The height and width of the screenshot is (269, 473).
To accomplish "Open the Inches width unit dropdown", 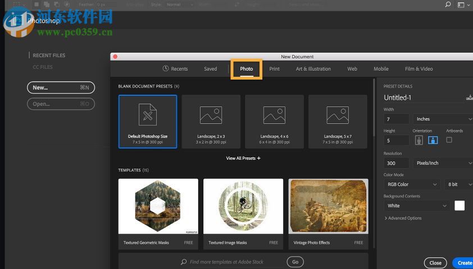I will (443, 119).
